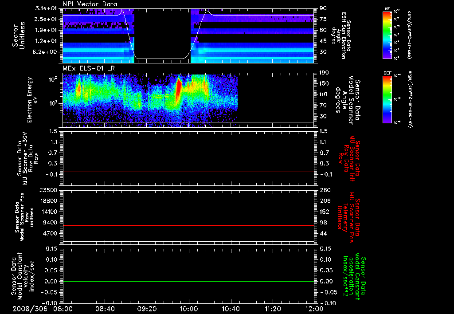The height and width of the screenshot is (314, 454).
Task: Click the NF flux color bar
Action: coord(387,35)
